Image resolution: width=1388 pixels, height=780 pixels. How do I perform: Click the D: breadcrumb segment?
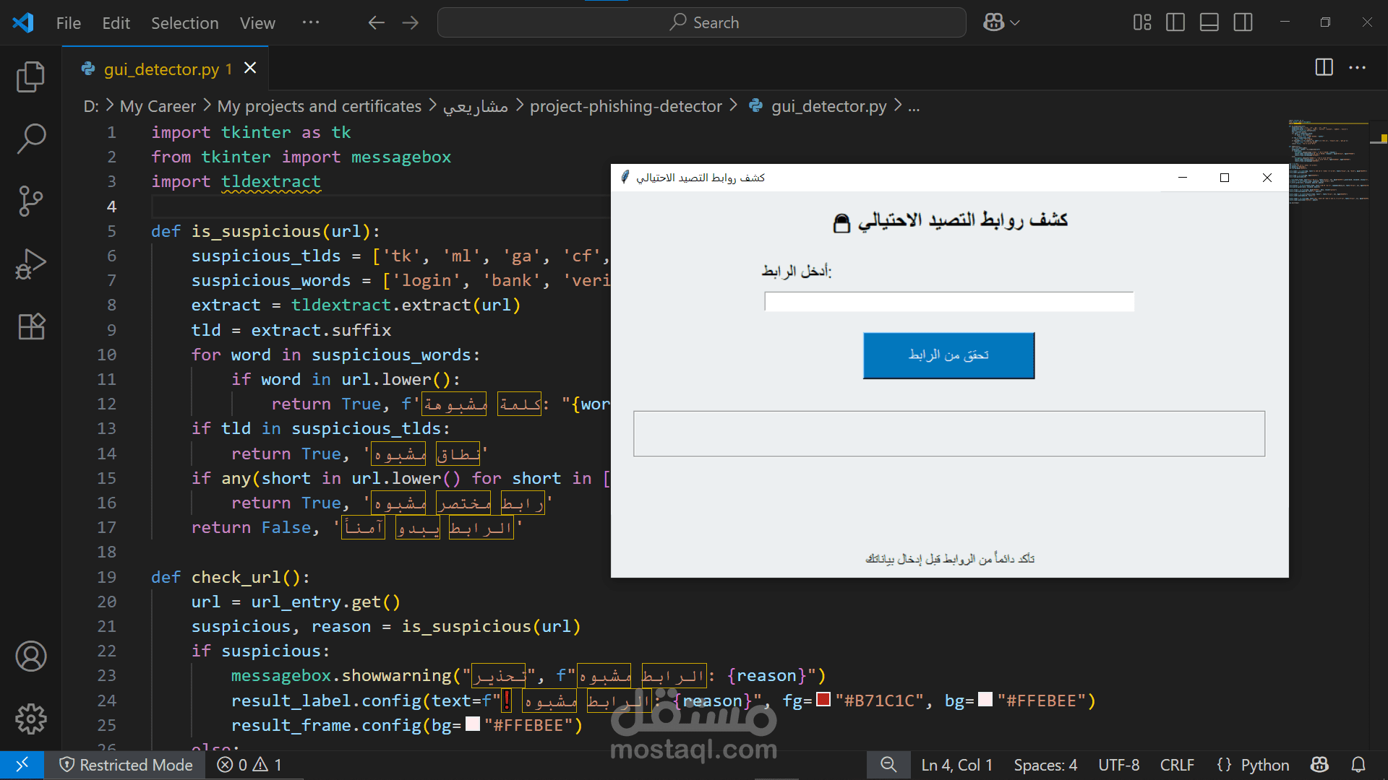[91, 106]
